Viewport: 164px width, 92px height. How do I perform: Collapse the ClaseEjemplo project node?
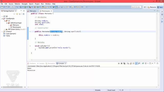pos(2,19)
